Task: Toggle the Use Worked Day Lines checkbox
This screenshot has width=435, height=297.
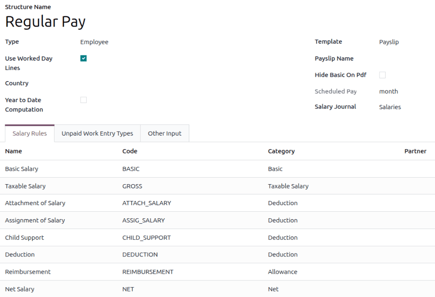Action: (x=83, y=58)
